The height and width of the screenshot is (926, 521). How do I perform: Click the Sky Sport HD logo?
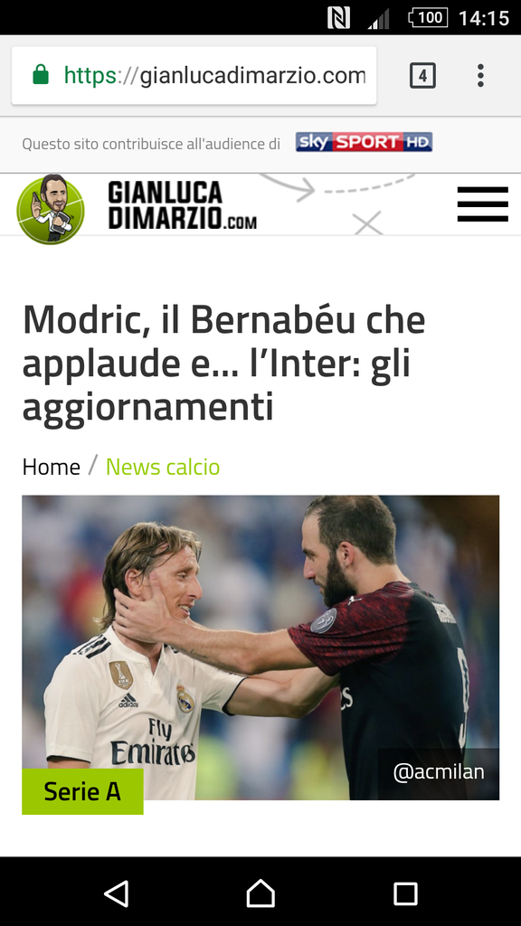pyautogui.click(x=364, y=142)
